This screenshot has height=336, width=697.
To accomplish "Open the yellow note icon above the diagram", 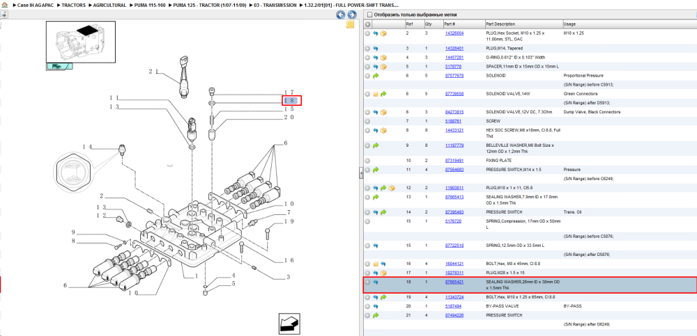I will point(351,25).
